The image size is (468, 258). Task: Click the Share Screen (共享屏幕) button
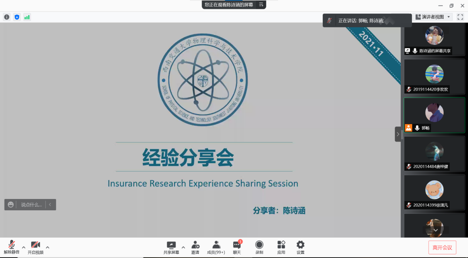click(x=171, y=247)
